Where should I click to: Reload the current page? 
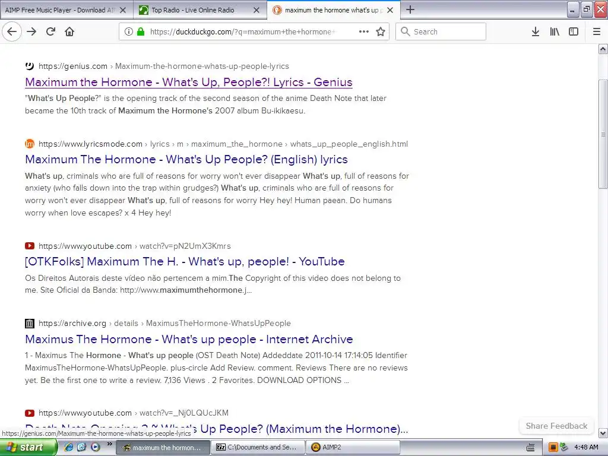pyautogui.click(x=51, y=31)
